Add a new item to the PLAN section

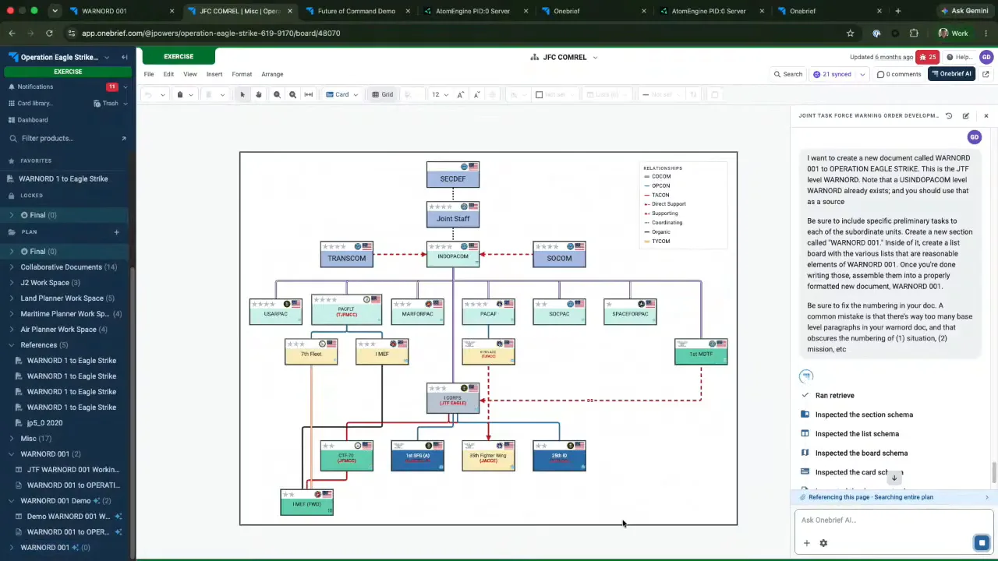point(116,231)
